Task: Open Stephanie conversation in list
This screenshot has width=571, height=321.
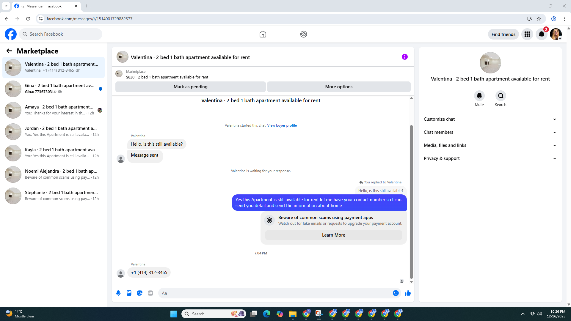Action: click(x=54, y=196)
